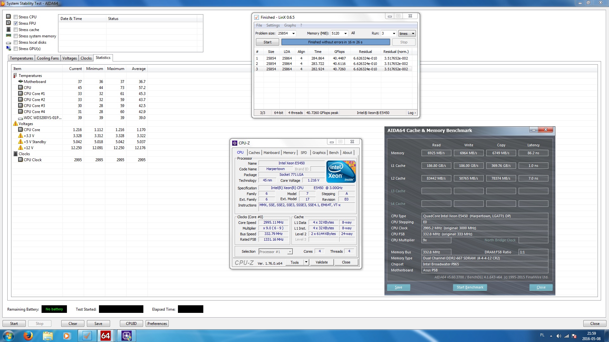The height and width of the screenshot is (342, 609).
Task: Open the Mainboard tab in CPU-Z
Action: tap(271, 153)
